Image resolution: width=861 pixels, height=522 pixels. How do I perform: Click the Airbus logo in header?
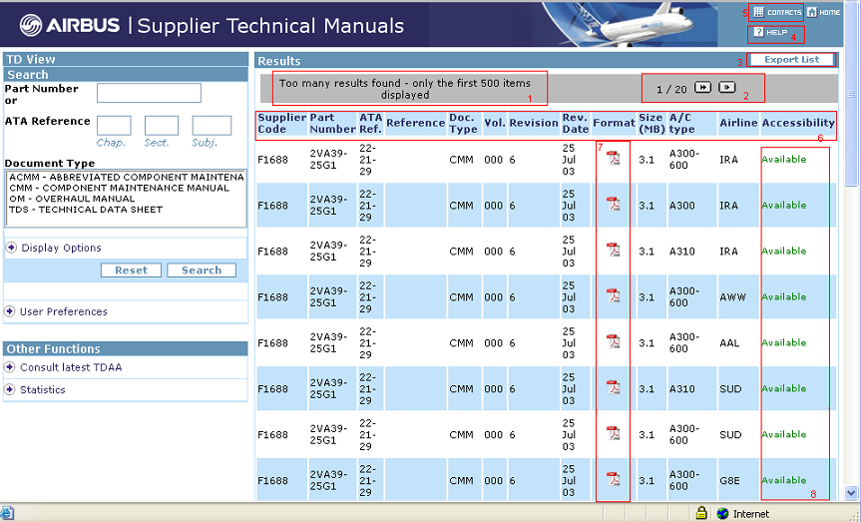(69, 25)
